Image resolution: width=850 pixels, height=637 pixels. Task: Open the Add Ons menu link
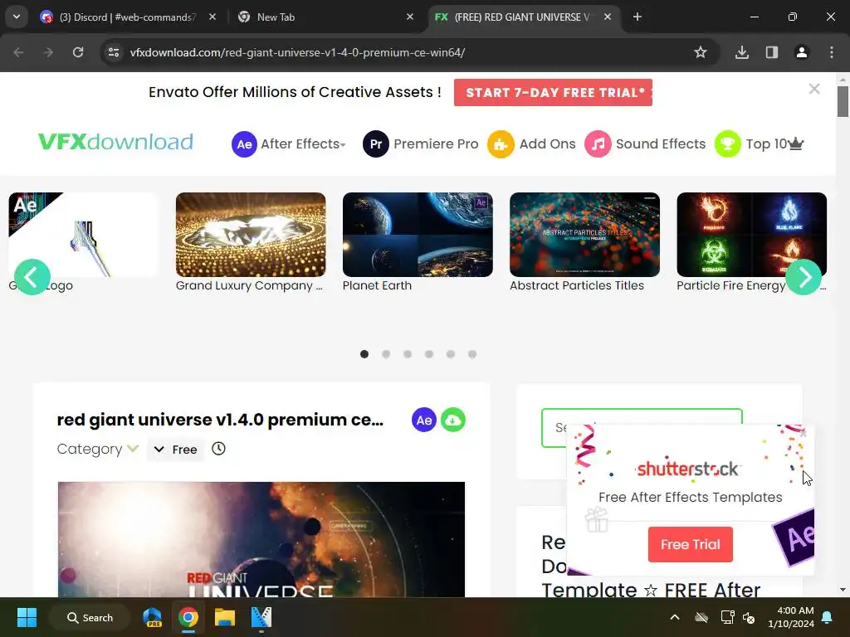(x=548, y=144)
